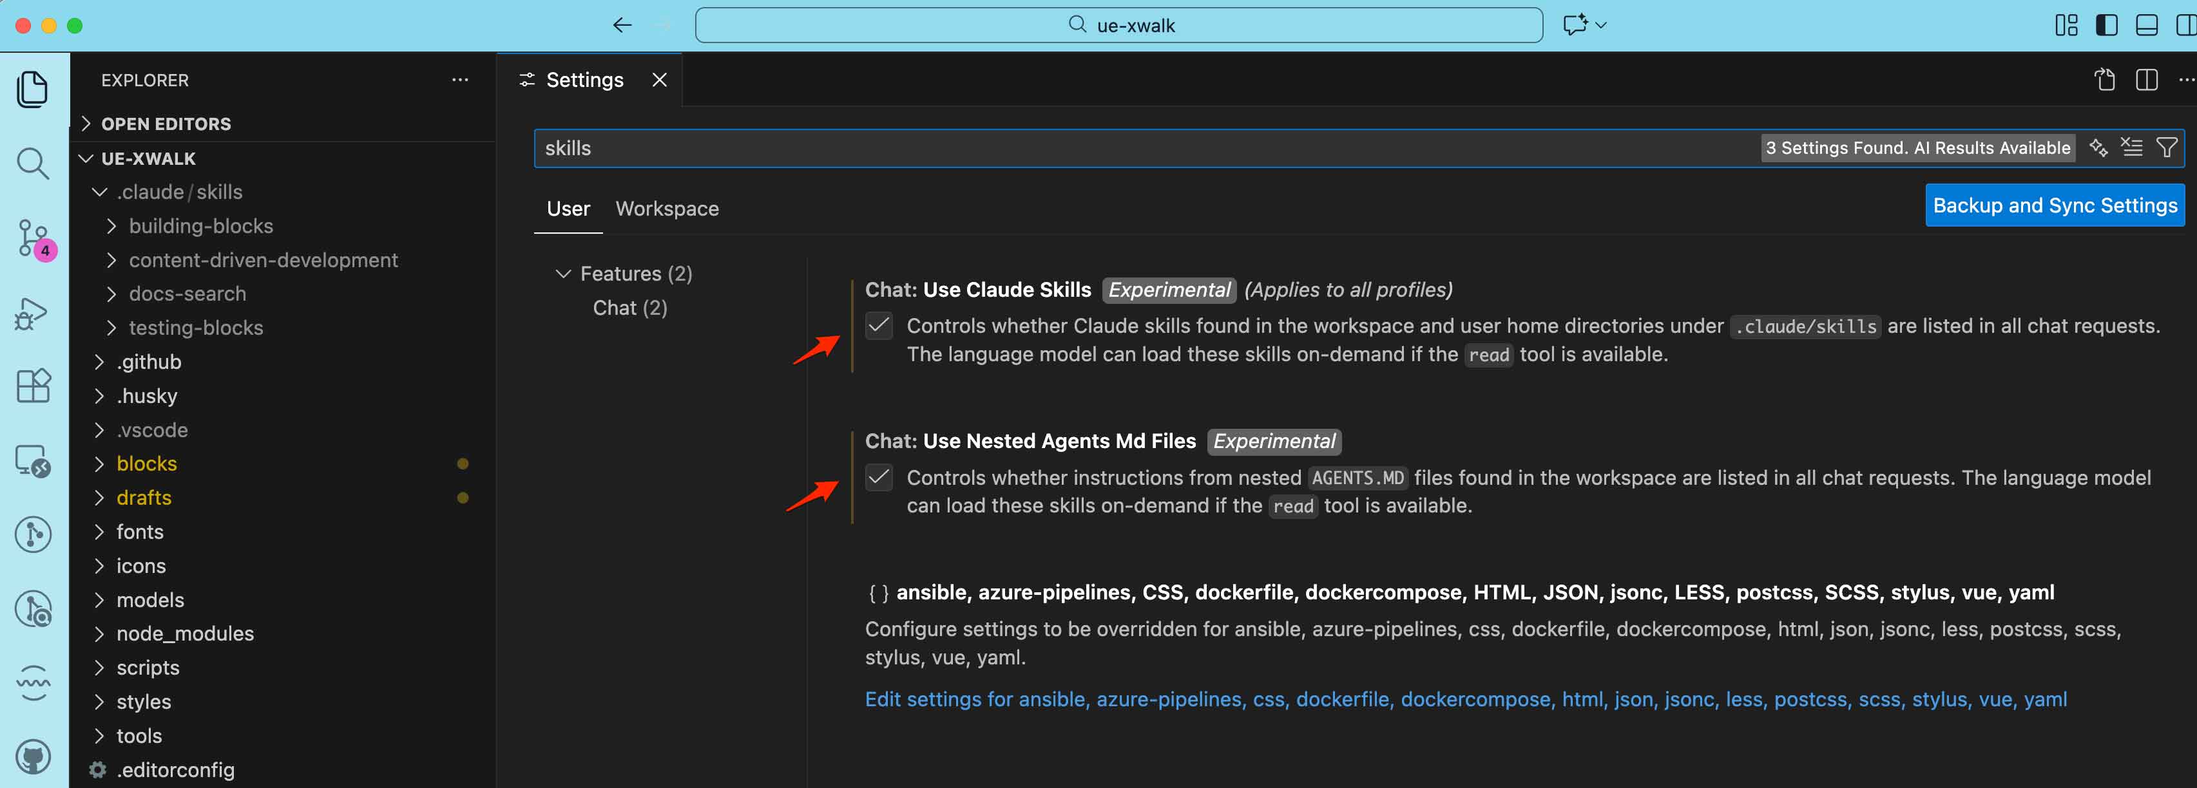Collapse the .claude/skills folder
This screenshot has width=2197, height=788.
pyautogui.click(x=99, y=192)
